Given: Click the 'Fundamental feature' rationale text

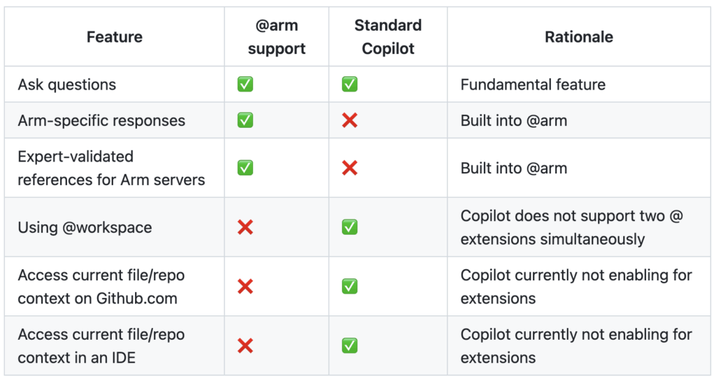Looking at the screenshot, I should pyautogui.click(x=533, y=85).
